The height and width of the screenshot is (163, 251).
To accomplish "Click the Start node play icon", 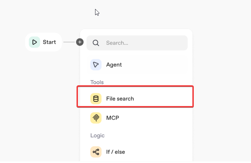I will 34,42.
